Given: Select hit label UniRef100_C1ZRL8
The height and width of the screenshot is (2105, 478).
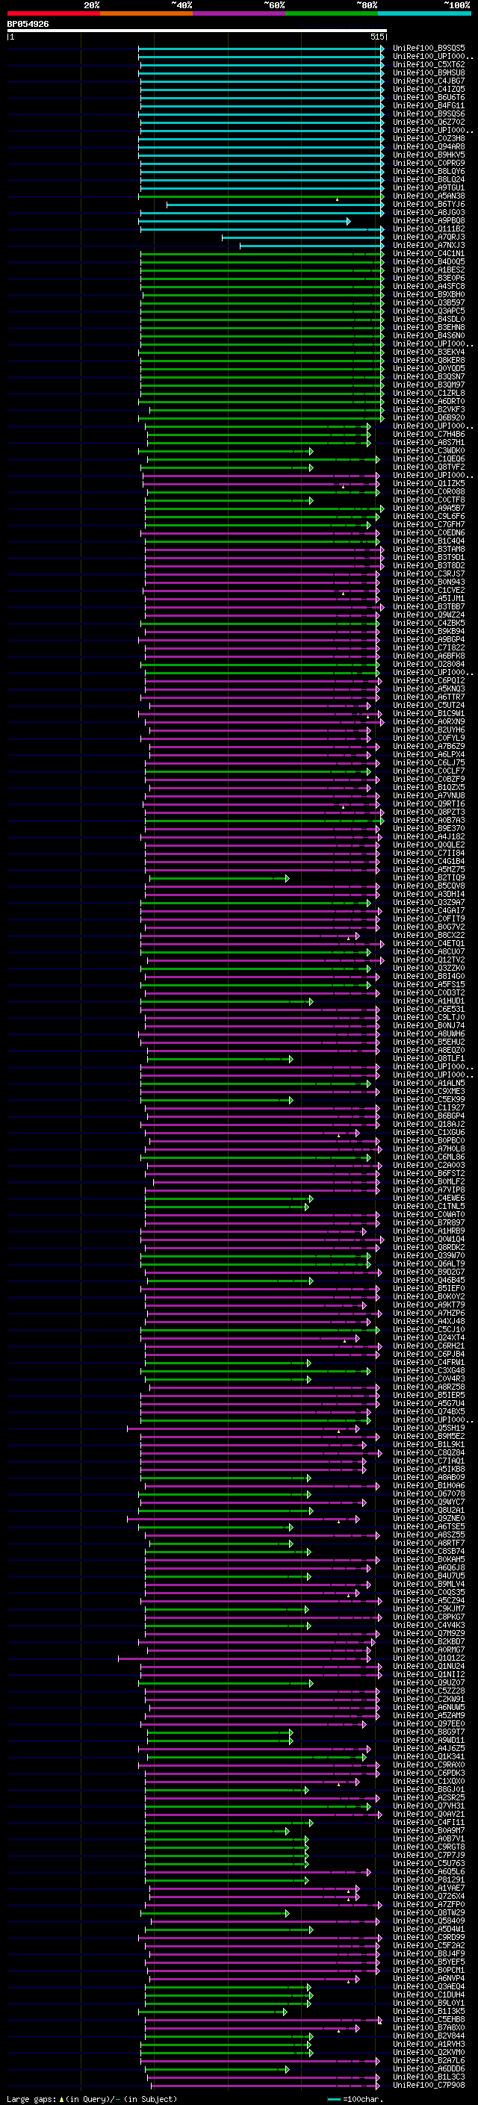Looking at the screenshot, I should click(429, 394).
